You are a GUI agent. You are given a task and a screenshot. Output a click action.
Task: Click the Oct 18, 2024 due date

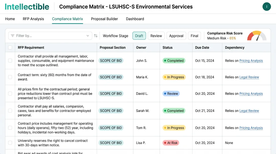click(x=204, y=77)
